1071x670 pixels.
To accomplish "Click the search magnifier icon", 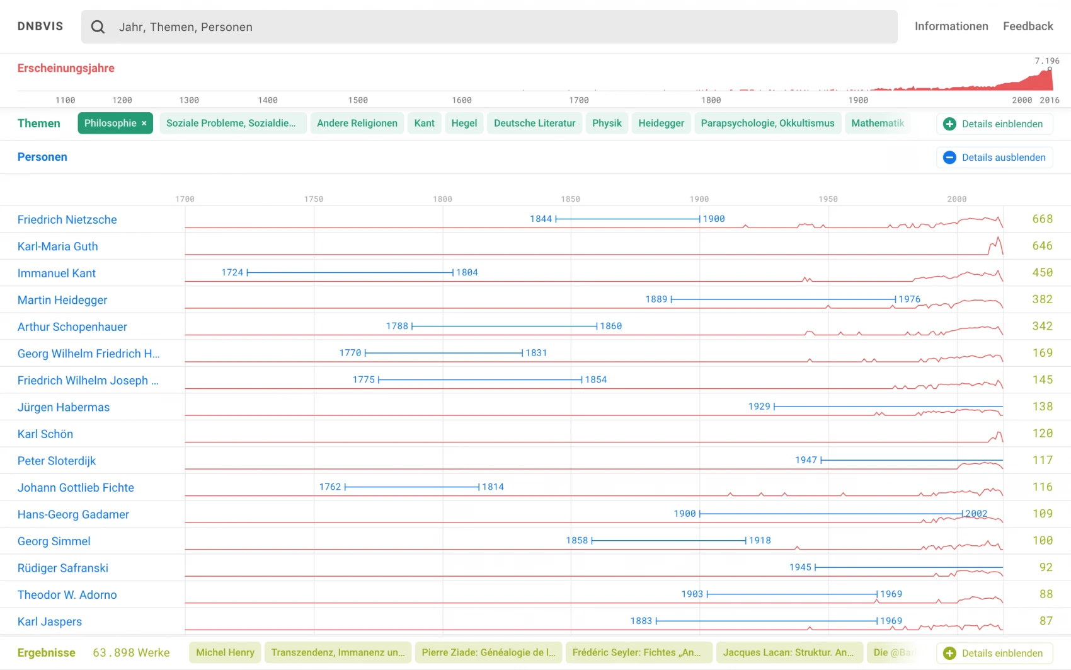I will pos(98,26).
